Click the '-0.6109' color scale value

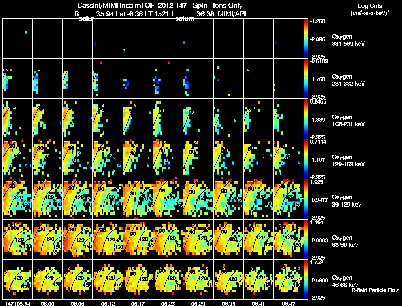point(319,61)
